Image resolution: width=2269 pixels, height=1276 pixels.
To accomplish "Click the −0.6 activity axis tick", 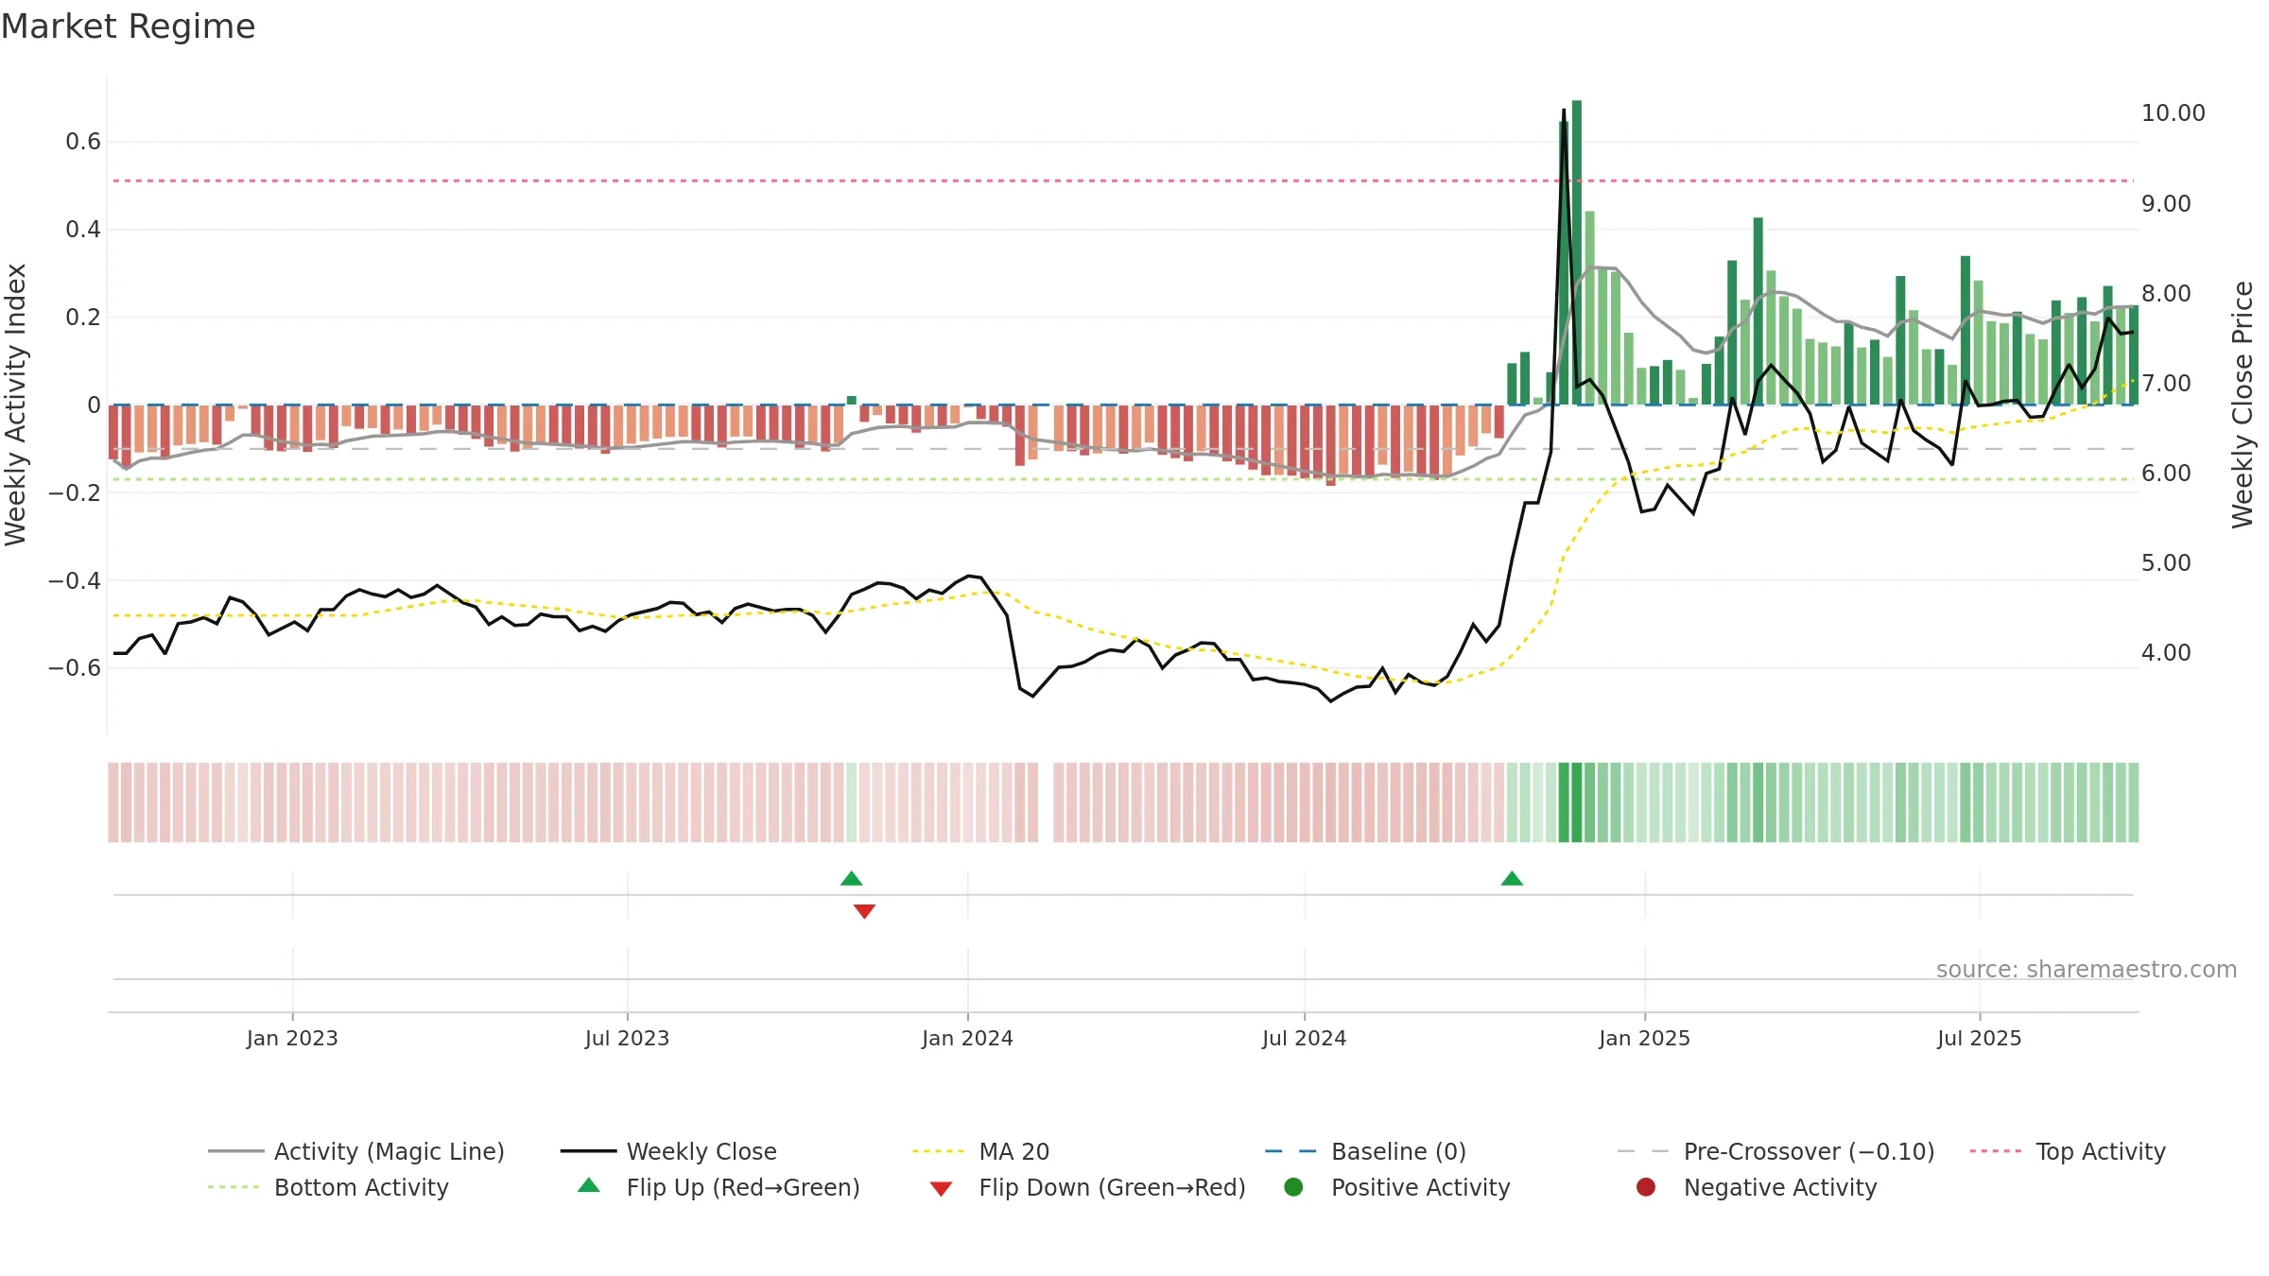I will [x=74, y=668].
